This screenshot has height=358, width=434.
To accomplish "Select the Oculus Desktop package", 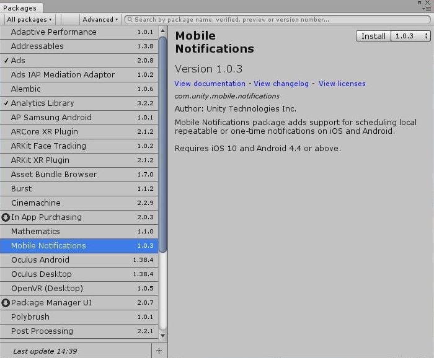I will [x=79, y=274].
